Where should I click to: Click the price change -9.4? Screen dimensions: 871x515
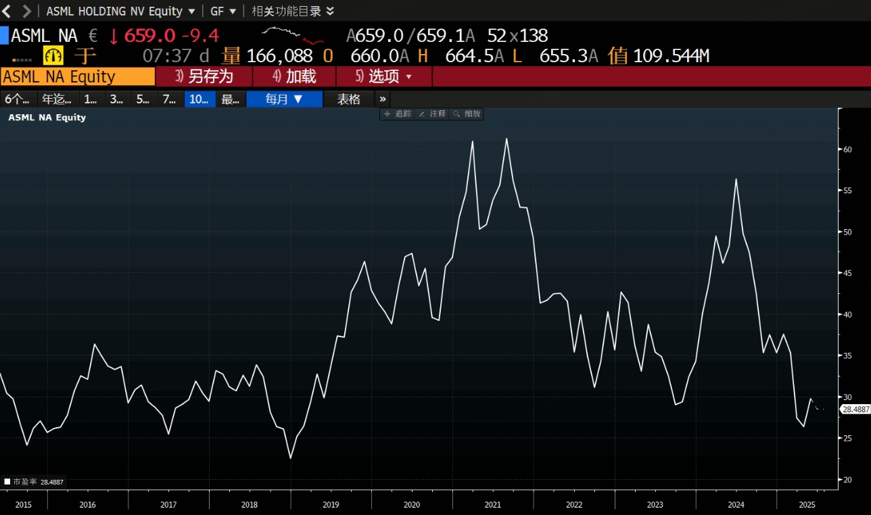click(199, 35)
